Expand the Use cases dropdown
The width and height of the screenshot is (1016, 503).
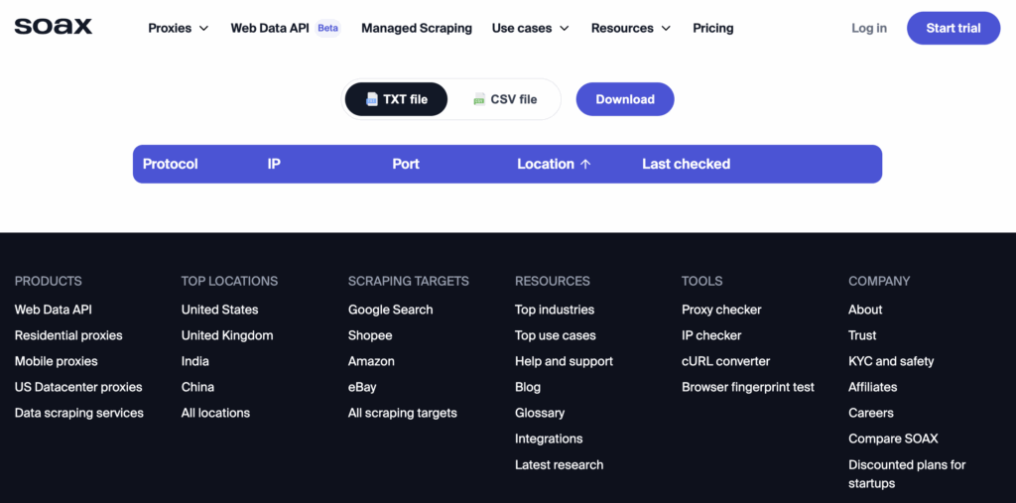[x=530, y=28]
